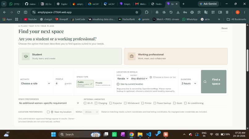Click the Find a space button
This screenshot has height=139, width=249.
(x=213, y=82)
